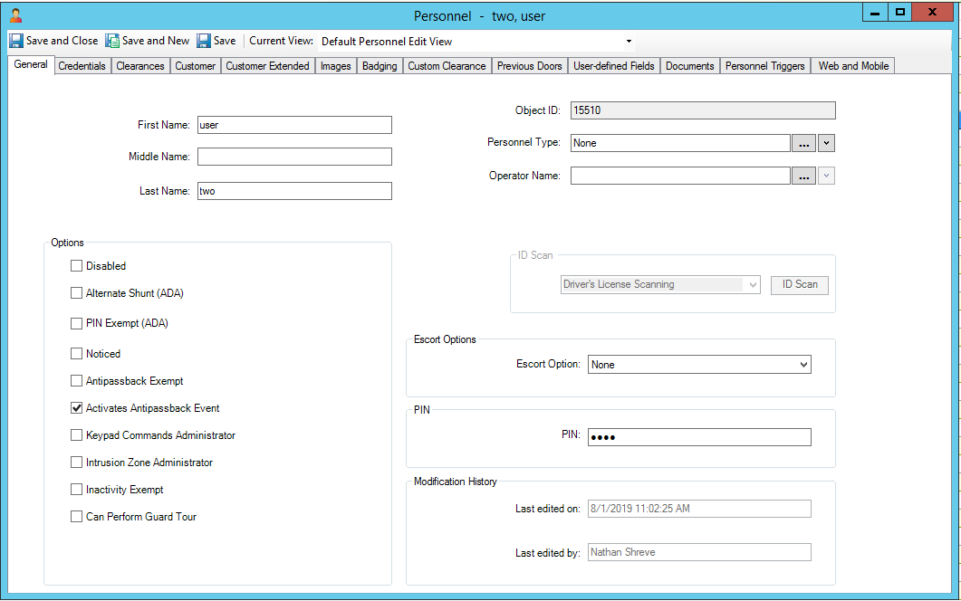The height and width of the screenshot is (601, 961).
Task: Click the Save and New icon
Action: pyautogui.click(x=112, y=40)
